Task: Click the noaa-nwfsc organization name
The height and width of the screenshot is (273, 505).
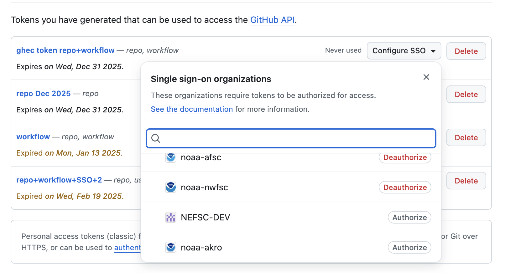Action: click(x=205, y=187)
